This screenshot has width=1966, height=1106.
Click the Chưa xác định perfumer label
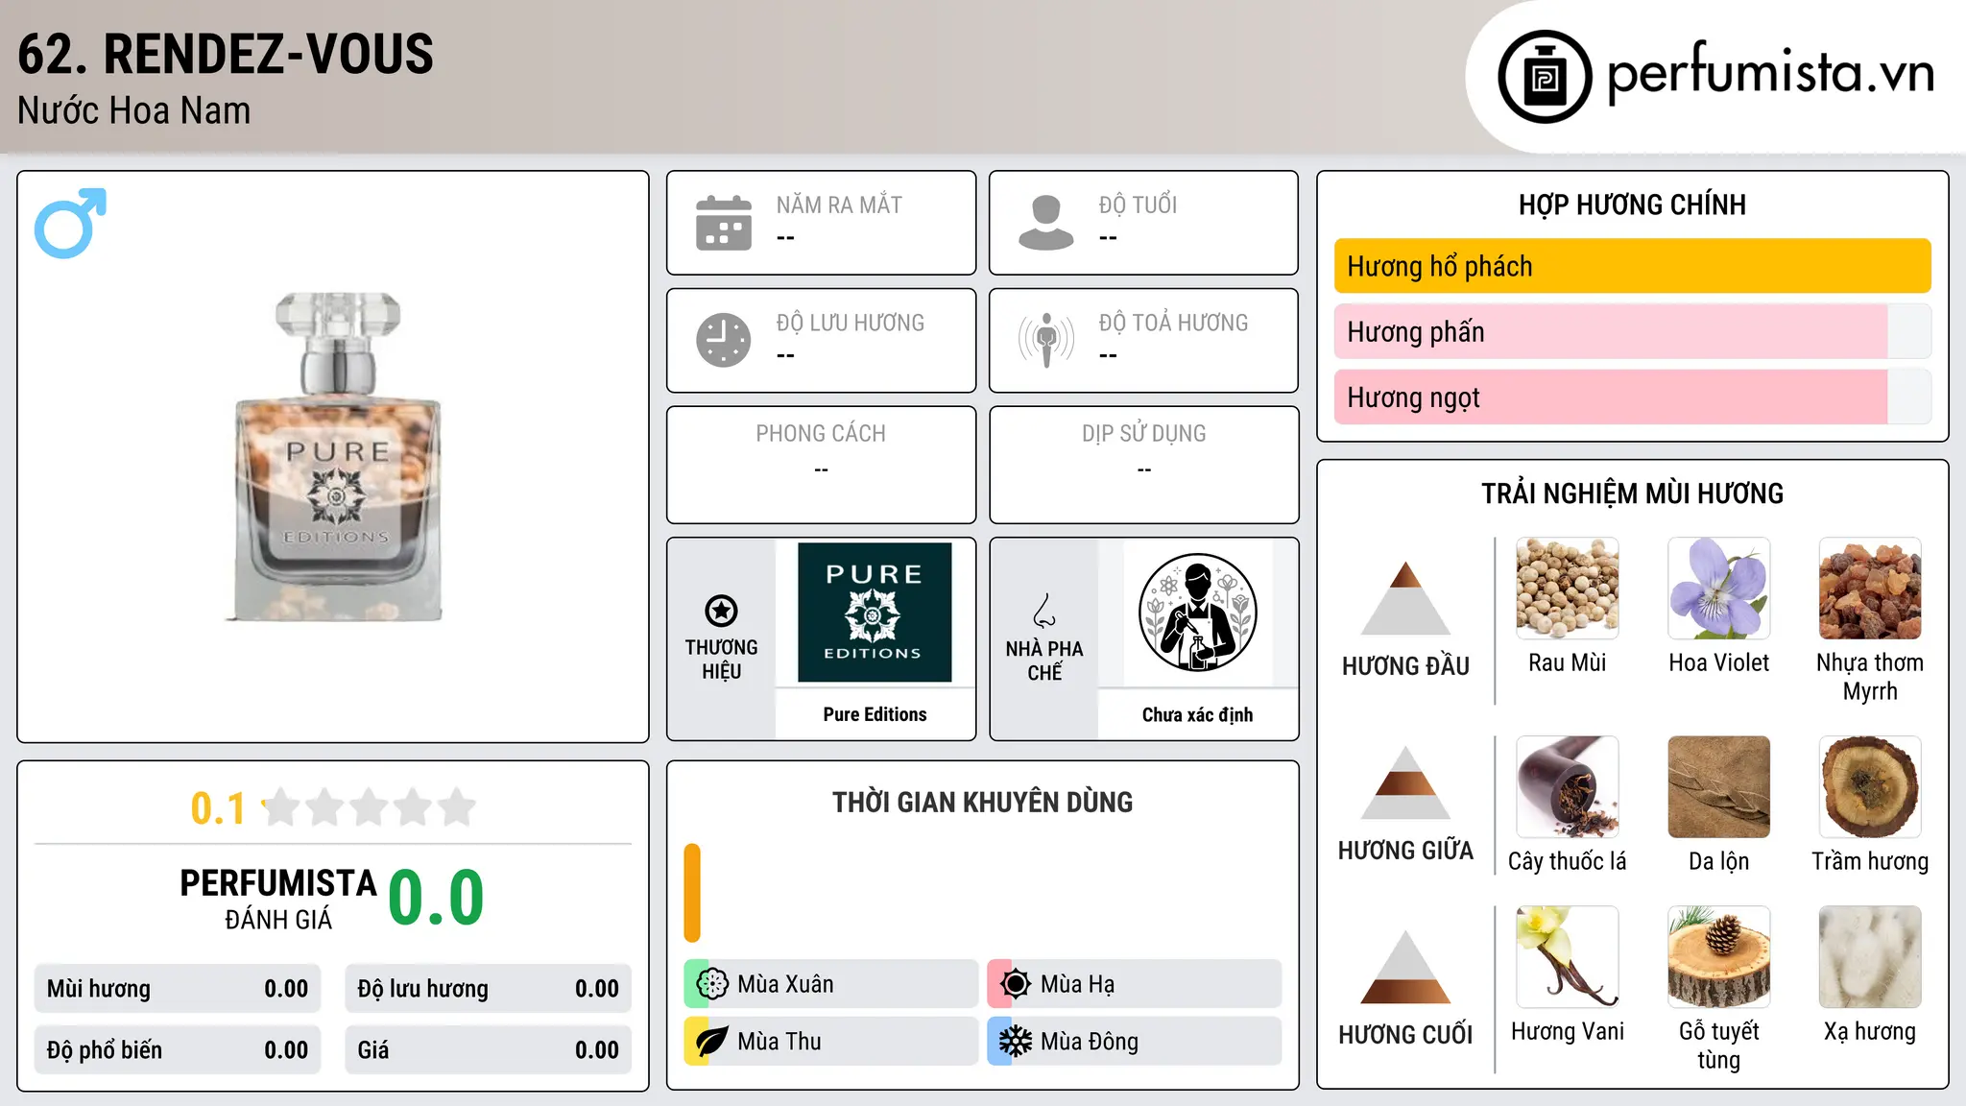tap(1198, 714)
